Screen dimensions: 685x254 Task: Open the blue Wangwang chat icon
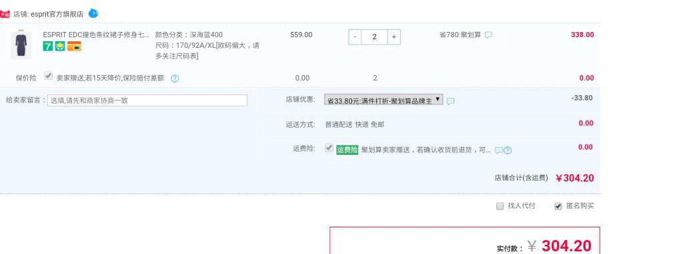93,13
